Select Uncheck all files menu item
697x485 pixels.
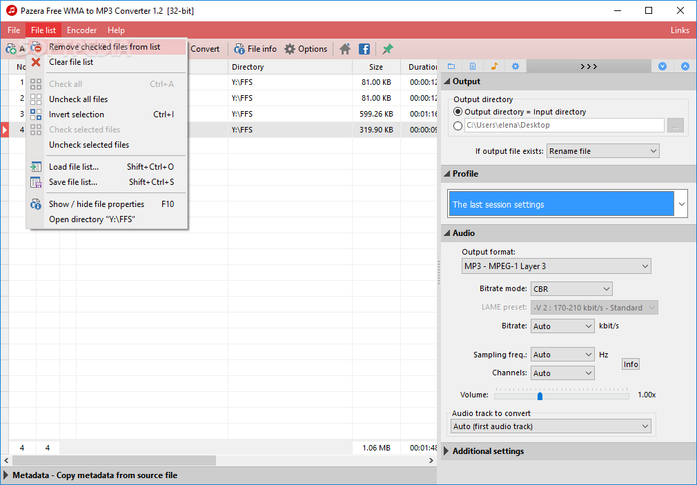107,99
